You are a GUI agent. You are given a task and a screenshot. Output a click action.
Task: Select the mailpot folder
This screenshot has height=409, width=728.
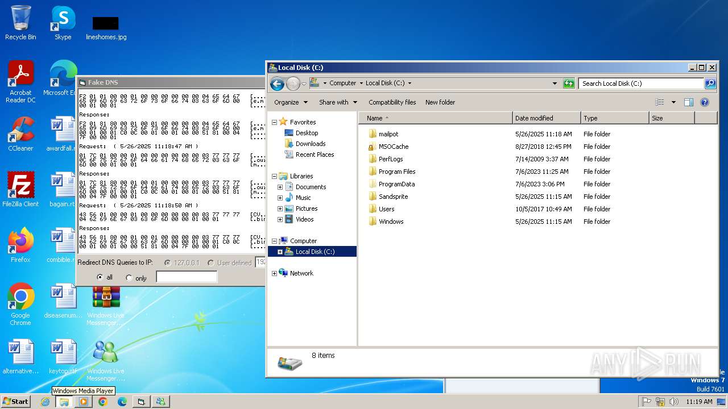[x=388, y=134]
